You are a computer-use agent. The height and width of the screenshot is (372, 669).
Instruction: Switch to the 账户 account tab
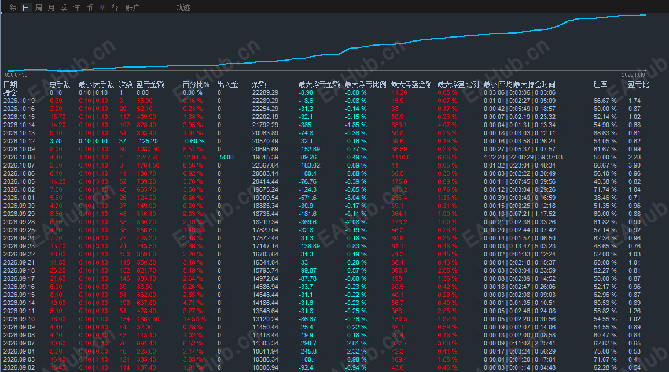coord(133,8)
